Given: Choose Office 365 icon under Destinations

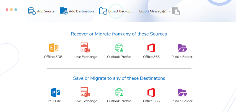Looking at the screenshot, I should pyautogui.click(x=151, y=92).
